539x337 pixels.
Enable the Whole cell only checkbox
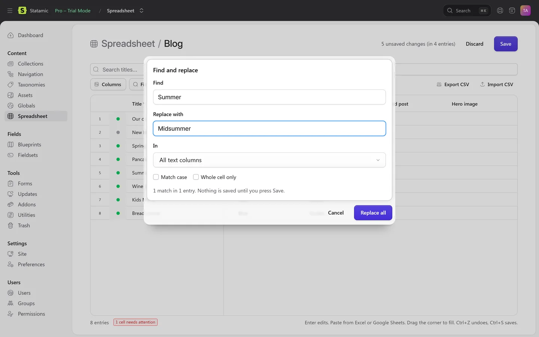click(196, 177)
